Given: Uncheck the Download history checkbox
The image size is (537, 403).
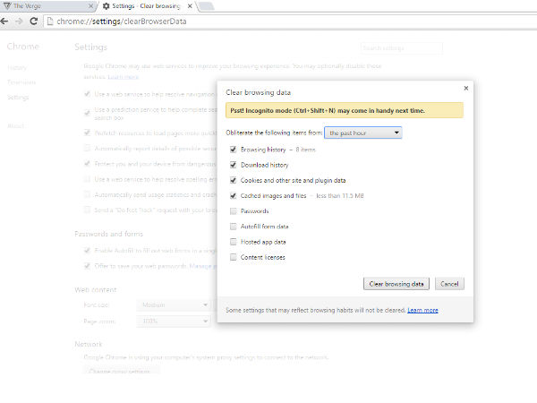Looking at the screenshot, I should click(x=234, y=165).
